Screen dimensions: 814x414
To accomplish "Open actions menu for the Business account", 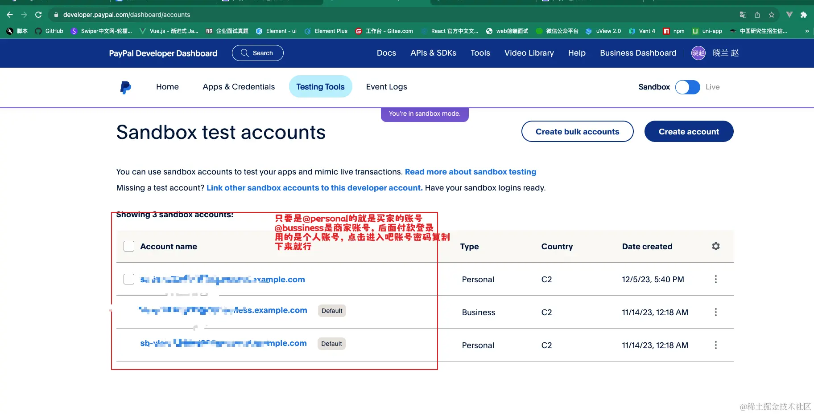I will coord(716,312).
